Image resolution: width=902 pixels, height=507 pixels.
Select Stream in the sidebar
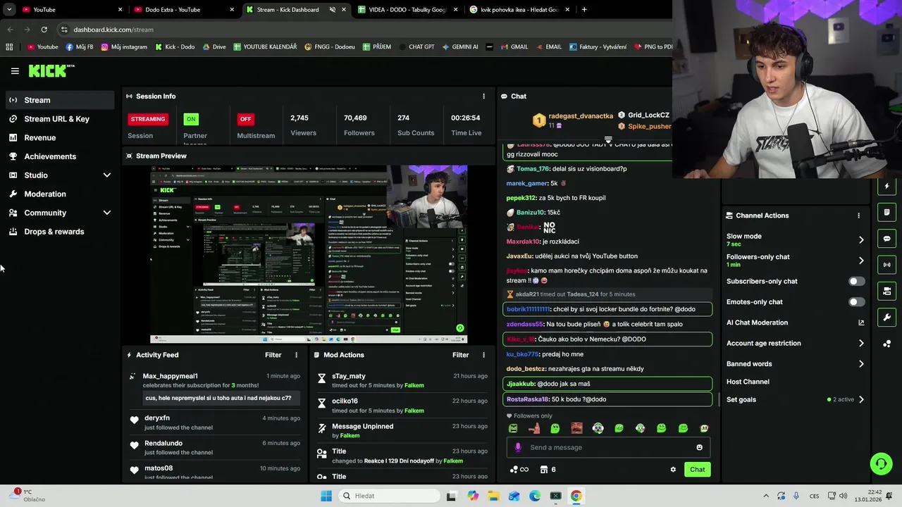coord(60,100)
